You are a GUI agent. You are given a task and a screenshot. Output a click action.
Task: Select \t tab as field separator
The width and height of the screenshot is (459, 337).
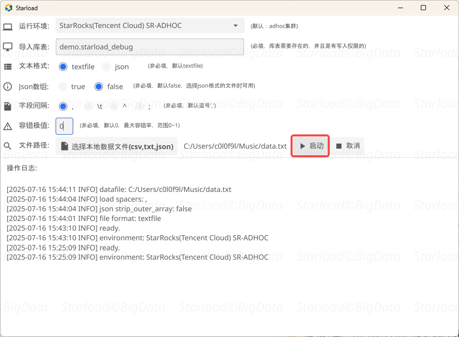(89, 106)
